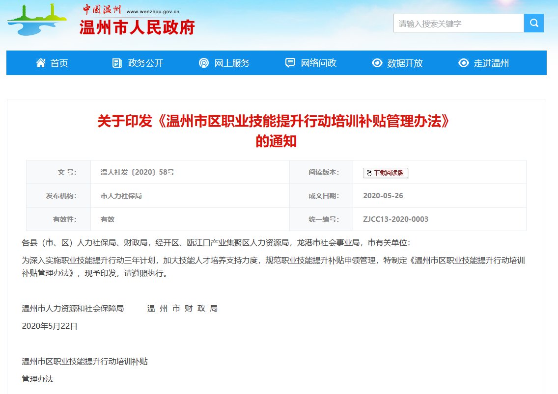Image resolution: width=558 pixels, height=394 pixels.
Task: Click the 下载阅读版 download button
Action: [x=386, y=173]
